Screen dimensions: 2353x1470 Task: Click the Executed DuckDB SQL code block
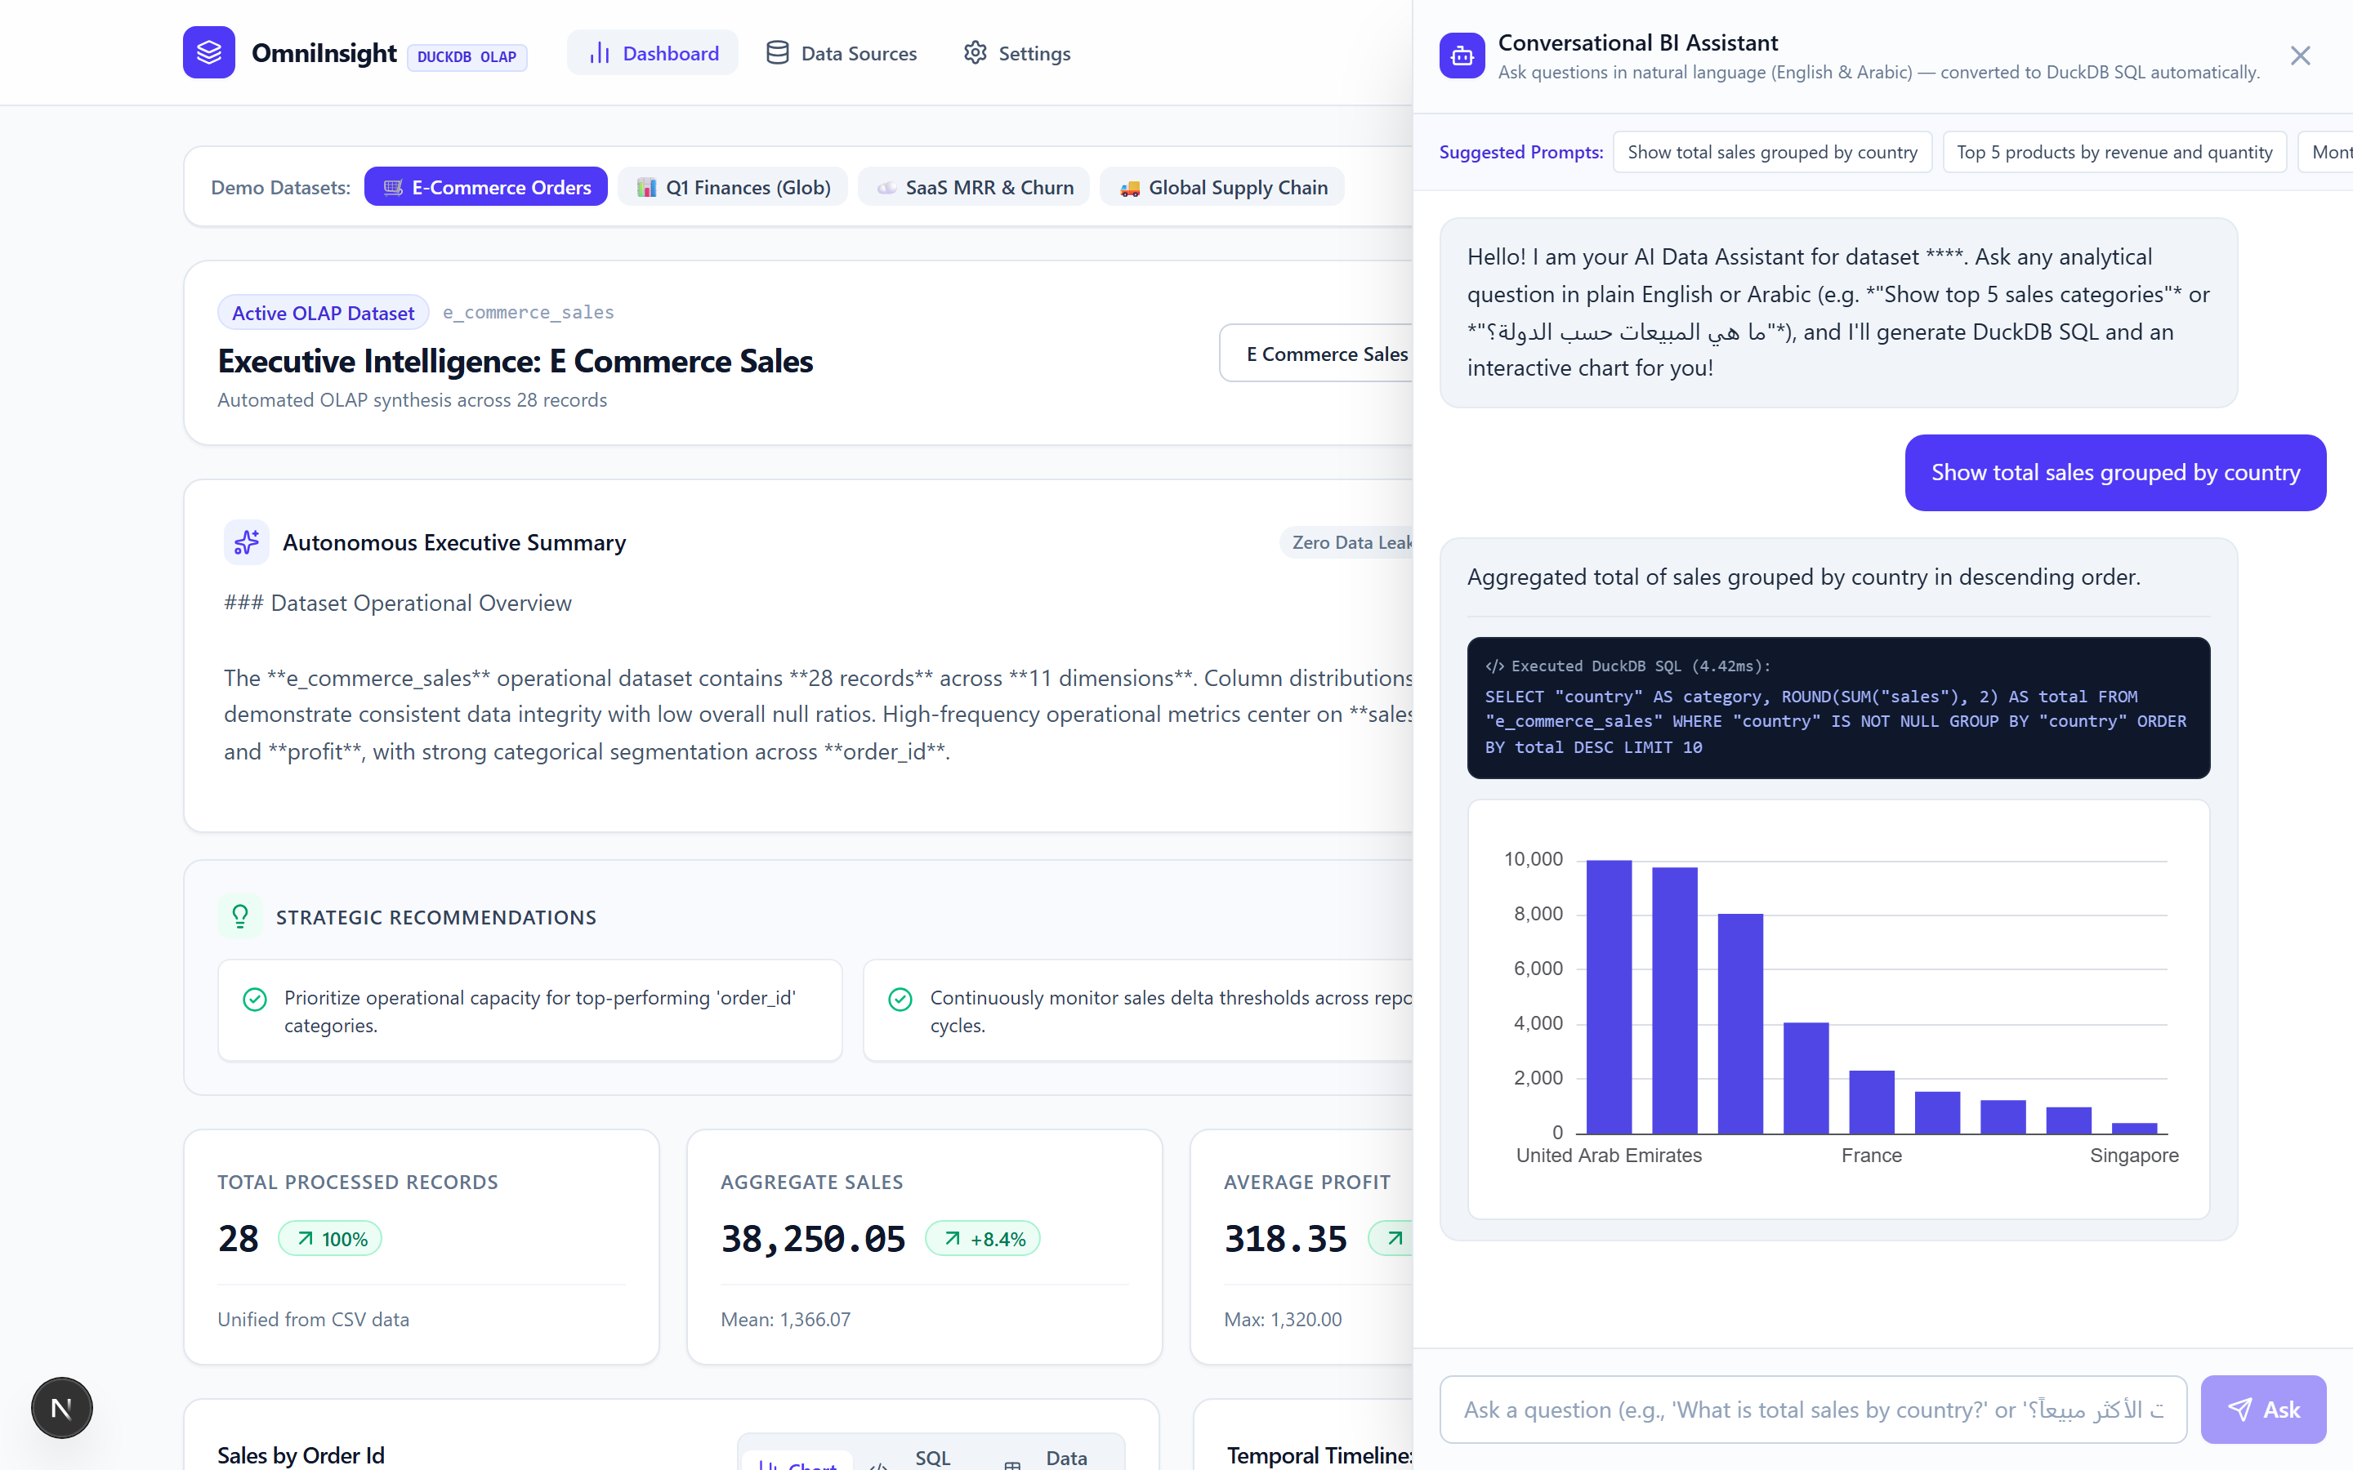click(x=1837, y=708)
